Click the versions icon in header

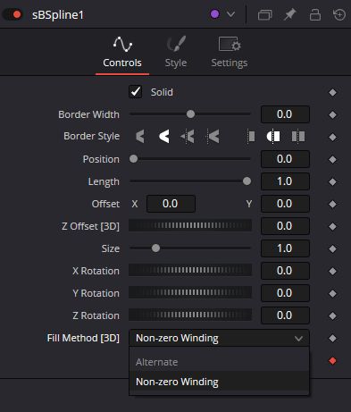pos(264,14)
